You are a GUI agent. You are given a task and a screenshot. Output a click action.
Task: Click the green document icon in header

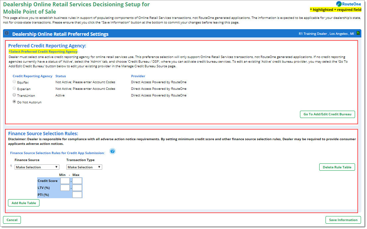click(358, 33)
